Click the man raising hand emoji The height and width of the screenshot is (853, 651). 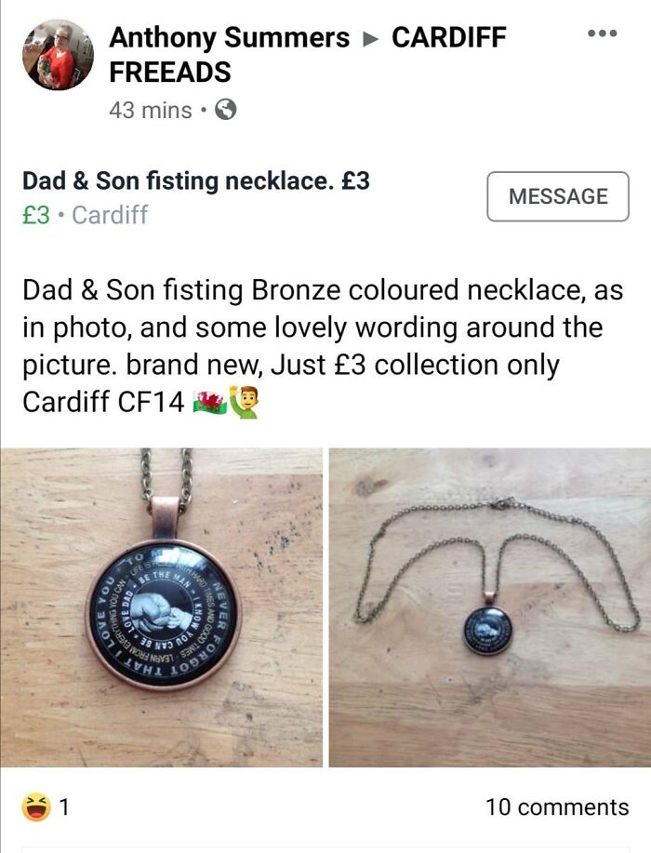click(244, 402)
